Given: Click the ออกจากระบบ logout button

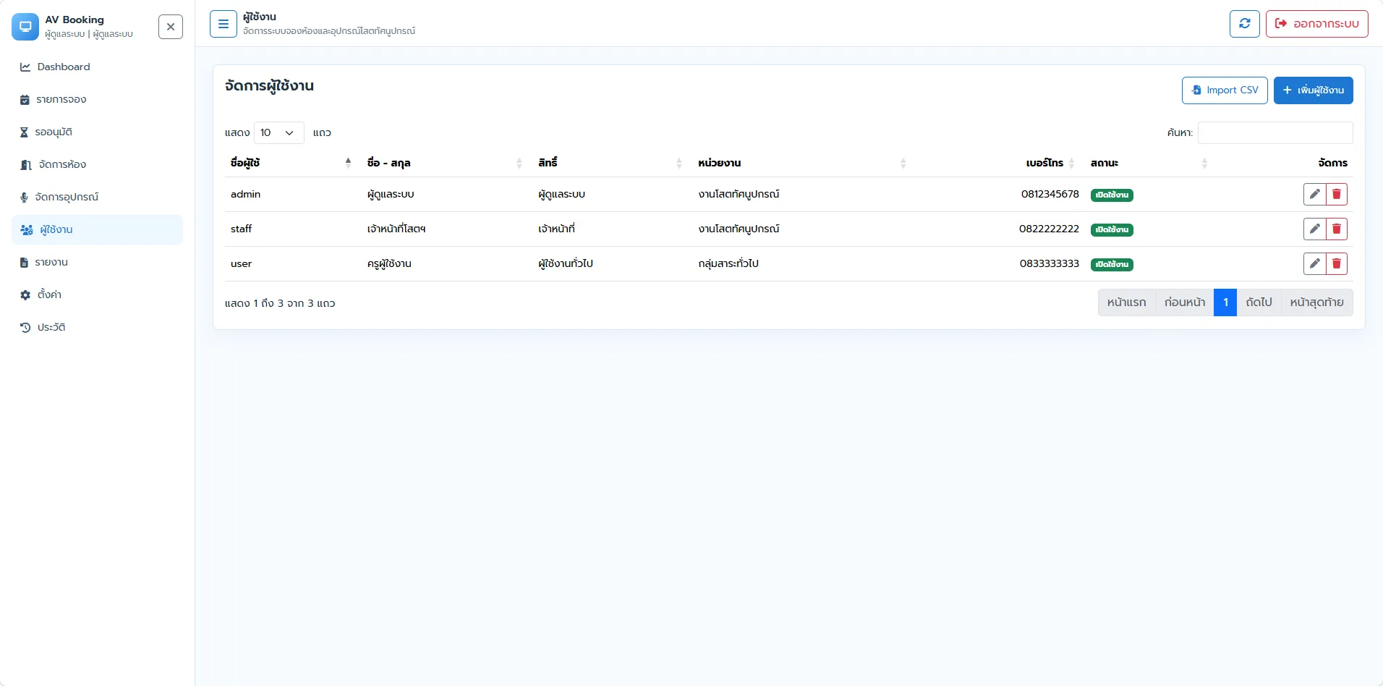Looking at the screenshot, I should [1316, 24].
